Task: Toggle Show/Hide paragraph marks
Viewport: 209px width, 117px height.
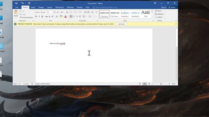Action: (x=96, y=12)
